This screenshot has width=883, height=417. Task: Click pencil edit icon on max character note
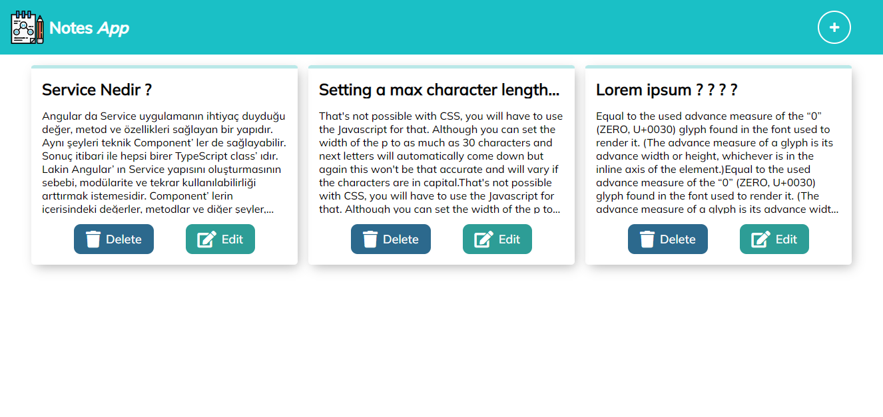(x=483, y=239)
